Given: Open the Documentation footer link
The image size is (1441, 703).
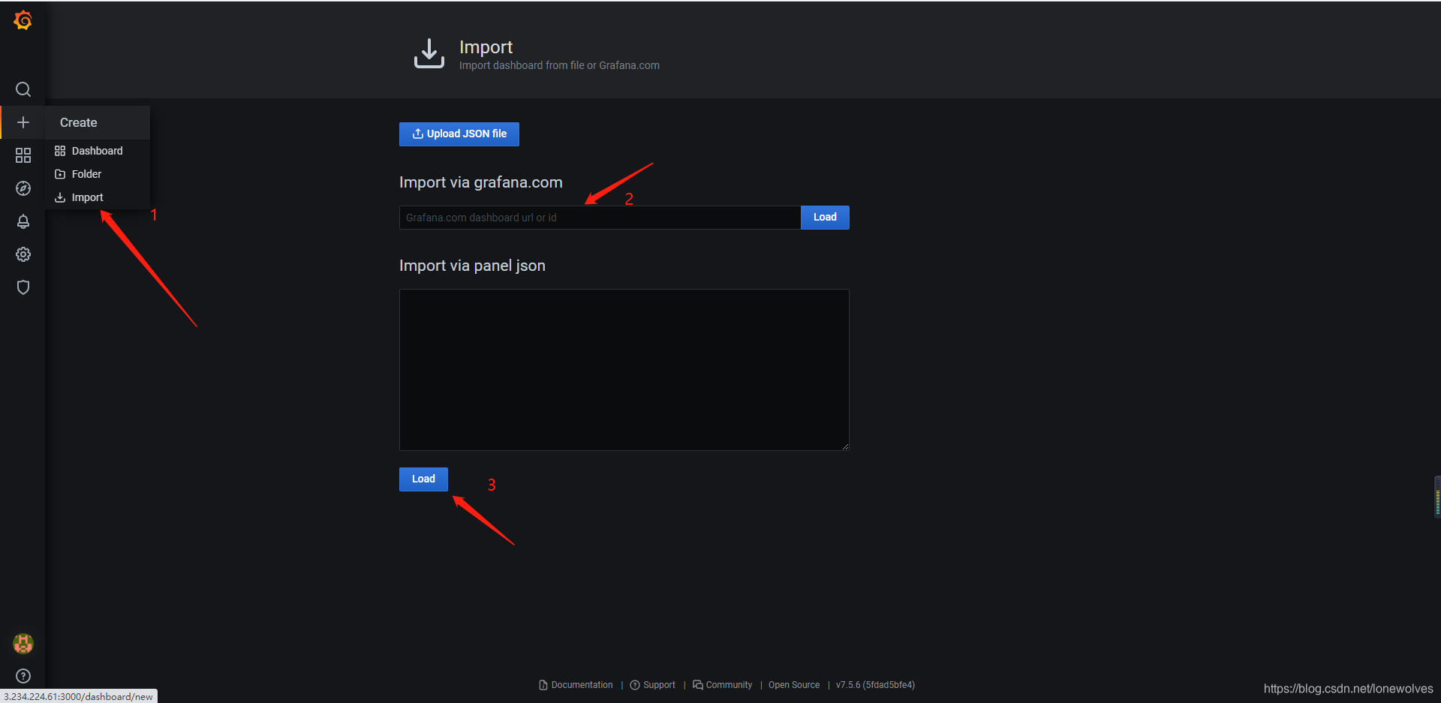Looking at the screenshot, I should (576, 685).
